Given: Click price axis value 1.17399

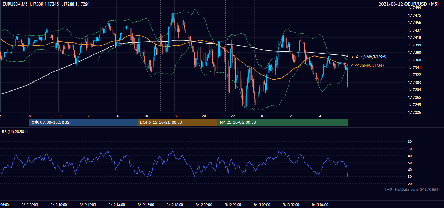Looking at the screenshot, I should tap(414, 45).
